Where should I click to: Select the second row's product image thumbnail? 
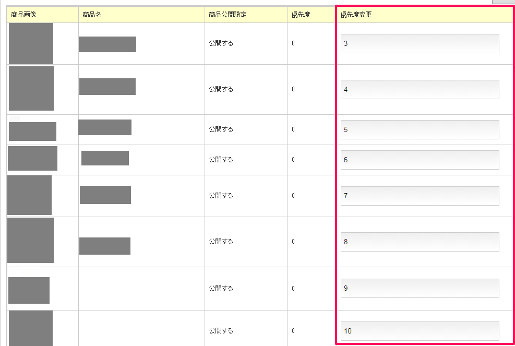pos(31,88)
